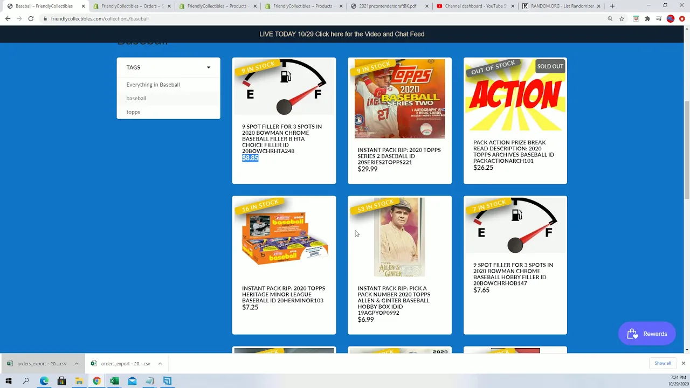Filter by Everything in Baseball tag
The width and height of the screenshot is (690, 388).
click(x=153, y=85)
